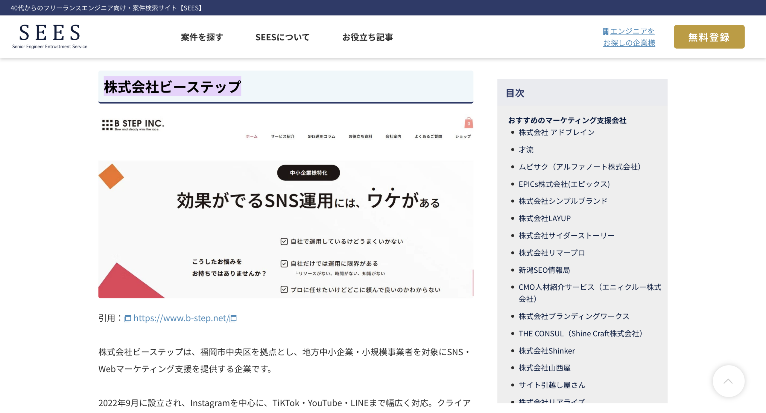Open the SEESについて menu item
766x413 pixels.
[x=282, y=37]
